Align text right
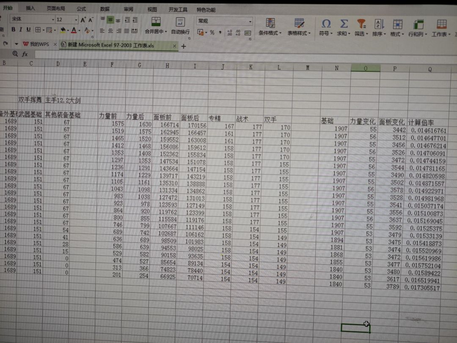 click(118, 30)
